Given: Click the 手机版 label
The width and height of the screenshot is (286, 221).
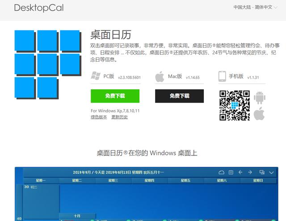Looking at the screenshot, I should tap(236, 76).
